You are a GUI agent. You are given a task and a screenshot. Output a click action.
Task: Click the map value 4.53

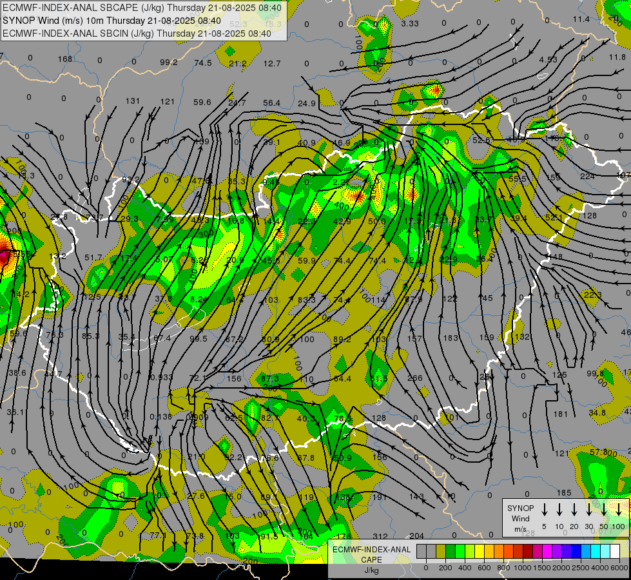[x=548, y=60]
